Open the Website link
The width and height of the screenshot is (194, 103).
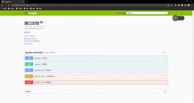pyautogui.click(x=31, y=39)
